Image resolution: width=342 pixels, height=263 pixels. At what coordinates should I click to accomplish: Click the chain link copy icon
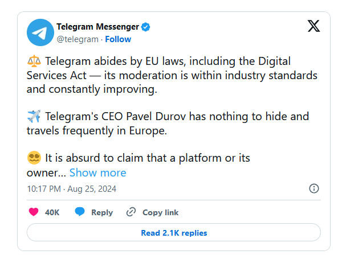pyautogui.click(x=131, y=212)
